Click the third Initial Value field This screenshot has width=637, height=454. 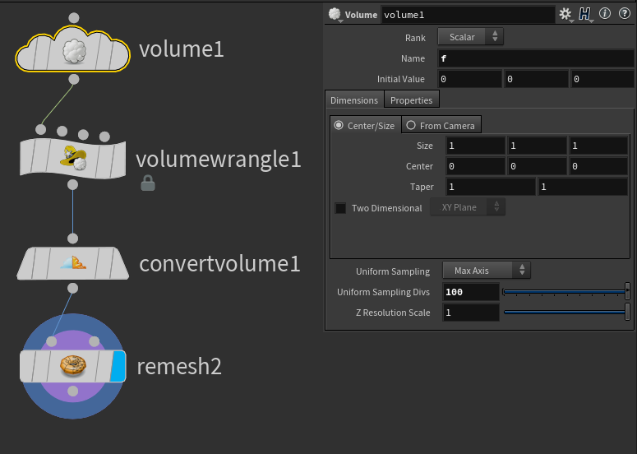click(x=602, y=79)
